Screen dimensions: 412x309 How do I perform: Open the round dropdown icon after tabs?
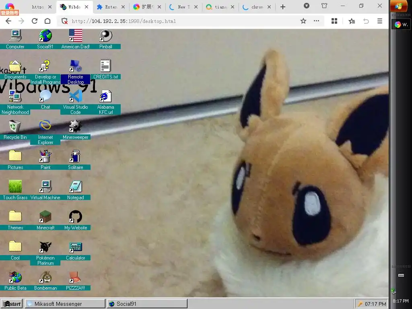click(306, 6)
